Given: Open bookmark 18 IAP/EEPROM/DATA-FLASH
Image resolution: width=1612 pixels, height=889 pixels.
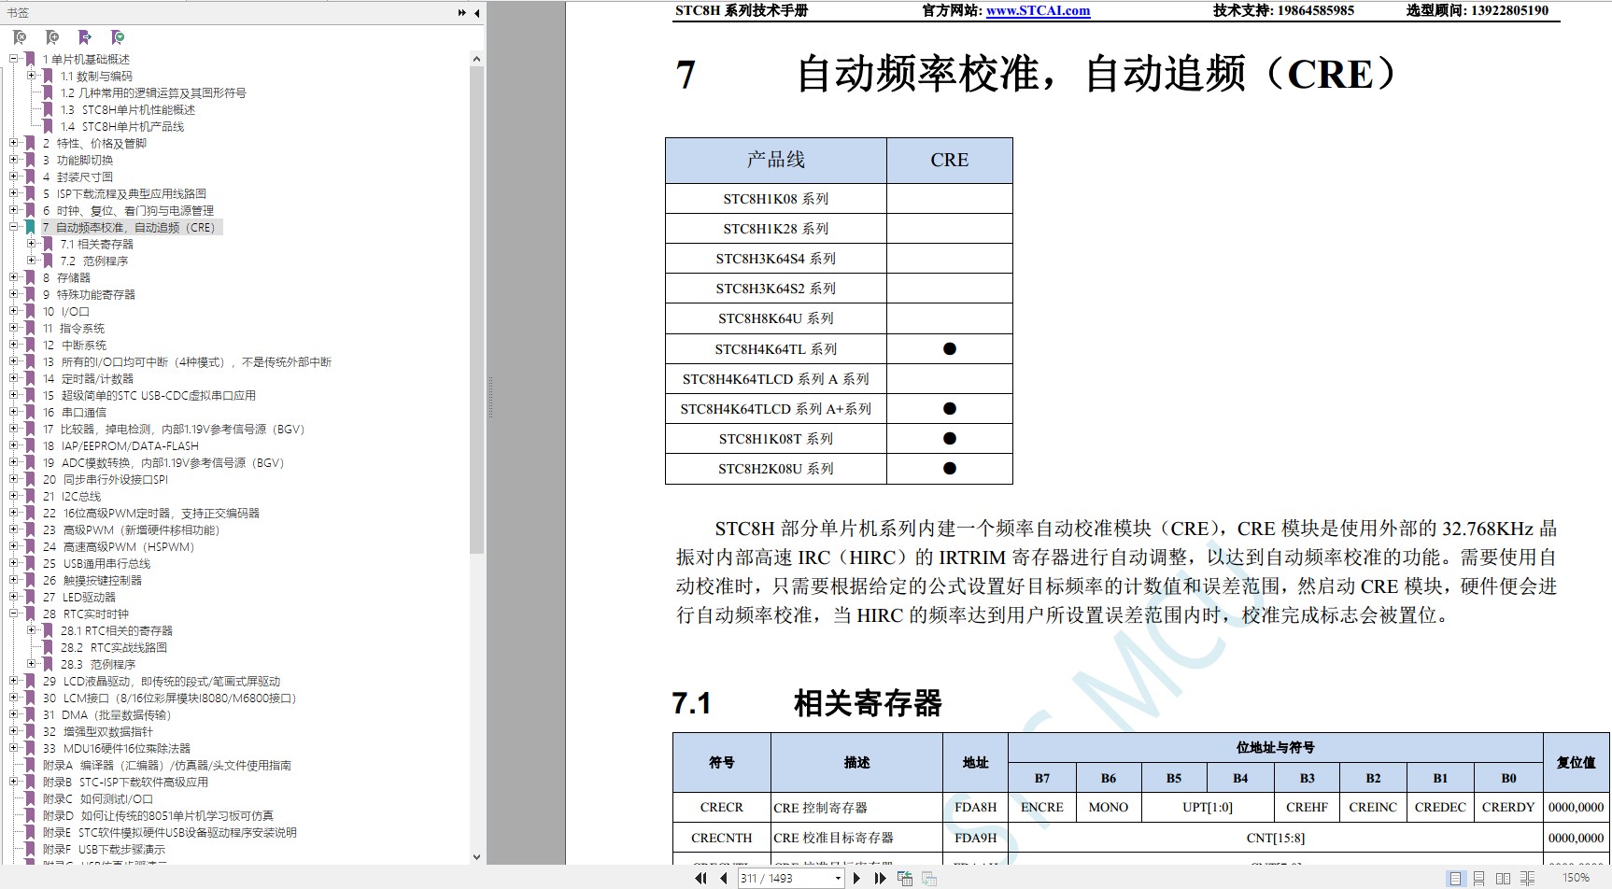Looking at the screenshot, I should [120, 445].
